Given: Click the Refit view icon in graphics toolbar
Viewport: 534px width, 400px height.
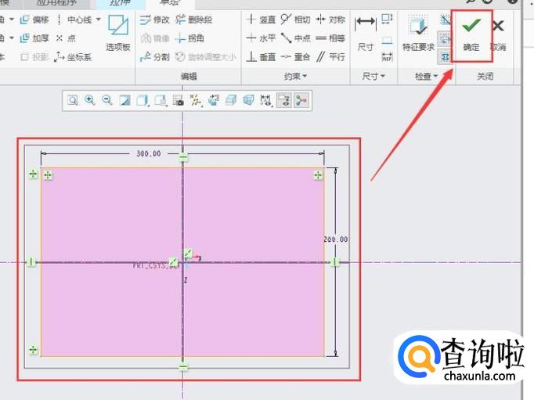Looking at the screenshot, I should coord(72,100).
